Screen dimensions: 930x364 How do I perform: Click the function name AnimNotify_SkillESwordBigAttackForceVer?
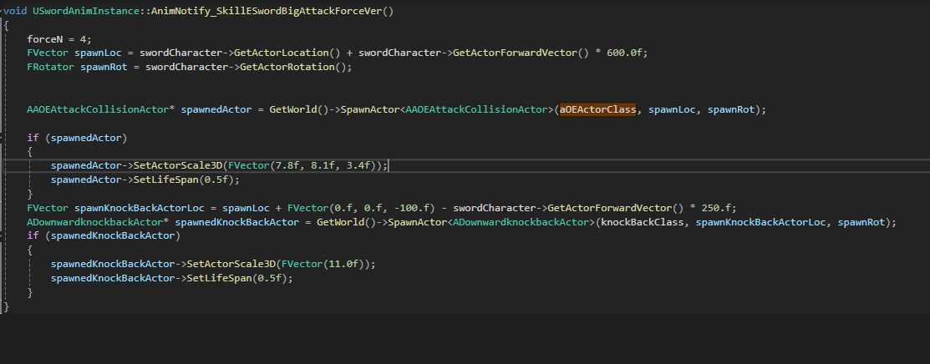coord(267,11)
